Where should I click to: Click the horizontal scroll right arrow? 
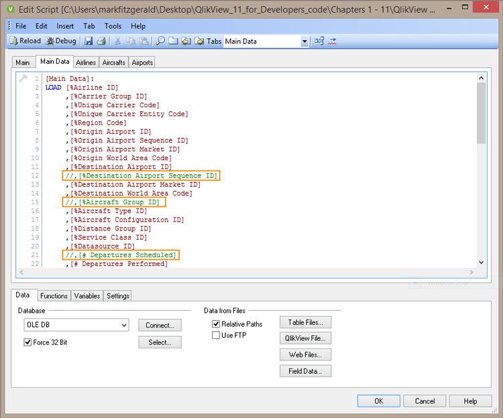click(471, 272)
